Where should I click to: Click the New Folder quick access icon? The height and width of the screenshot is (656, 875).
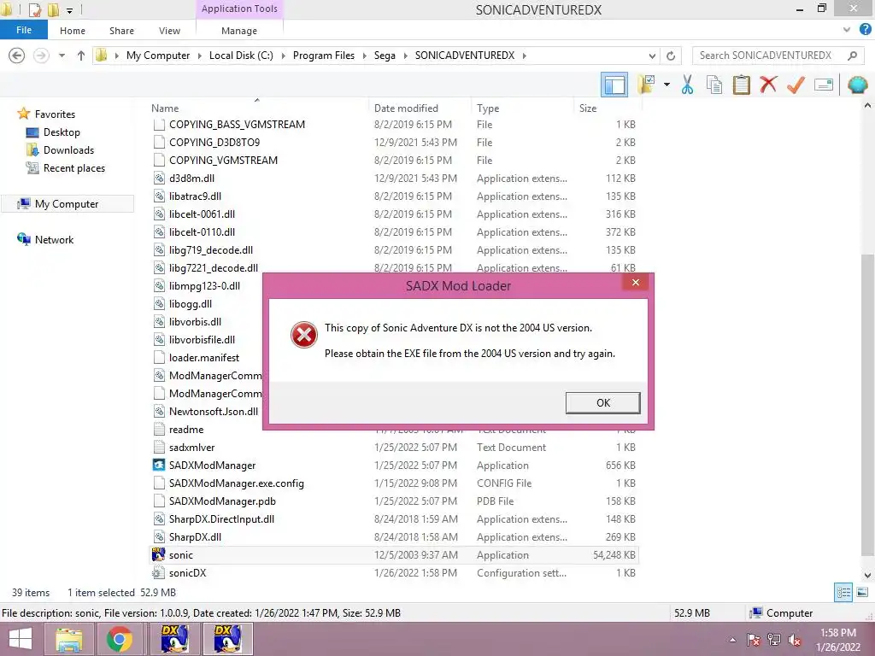click(x=54, y=9)
